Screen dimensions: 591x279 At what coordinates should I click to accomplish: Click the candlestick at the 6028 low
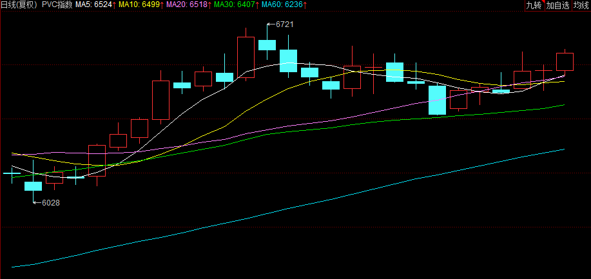33,186
